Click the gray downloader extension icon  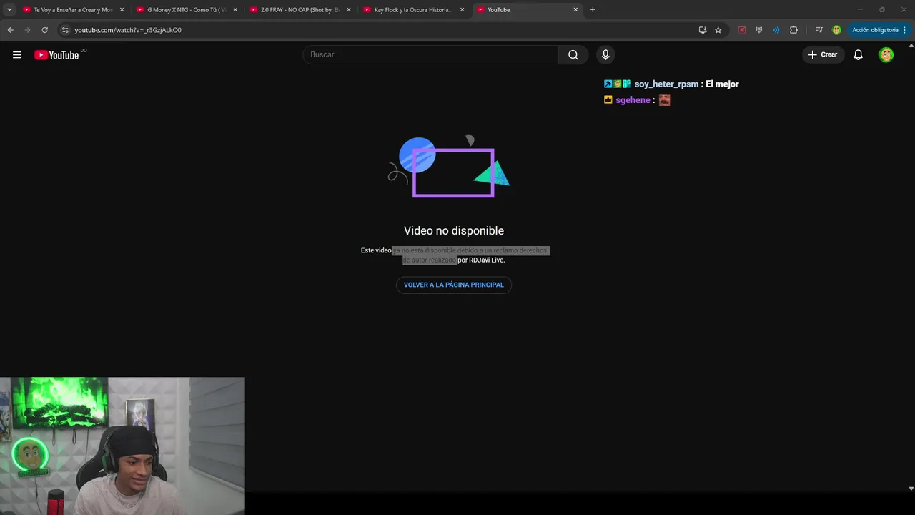pos(759,30)
